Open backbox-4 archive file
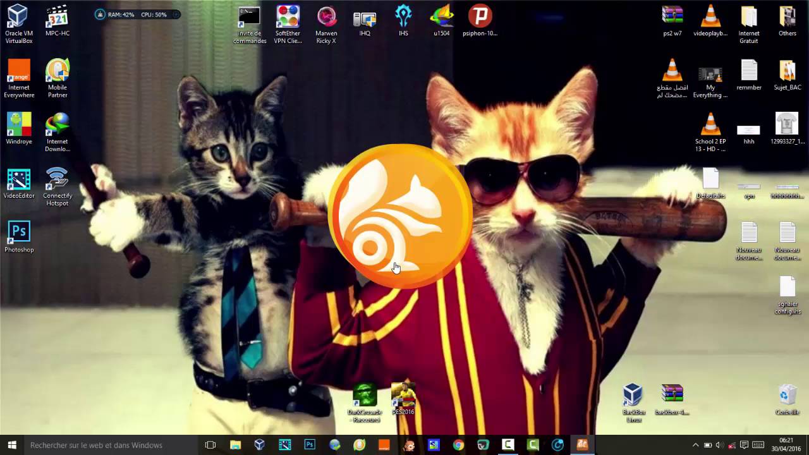The image size is (809, 455). click(x=672, y=399)
